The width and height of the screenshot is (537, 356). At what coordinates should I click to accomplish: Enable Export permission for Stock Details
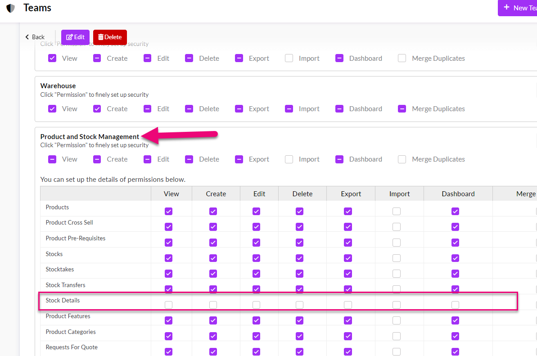coord(348,305)
